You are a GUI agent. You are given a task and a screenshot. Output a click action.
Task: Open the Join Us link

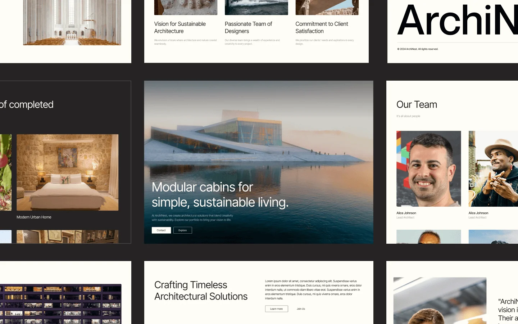pos(301,309)
